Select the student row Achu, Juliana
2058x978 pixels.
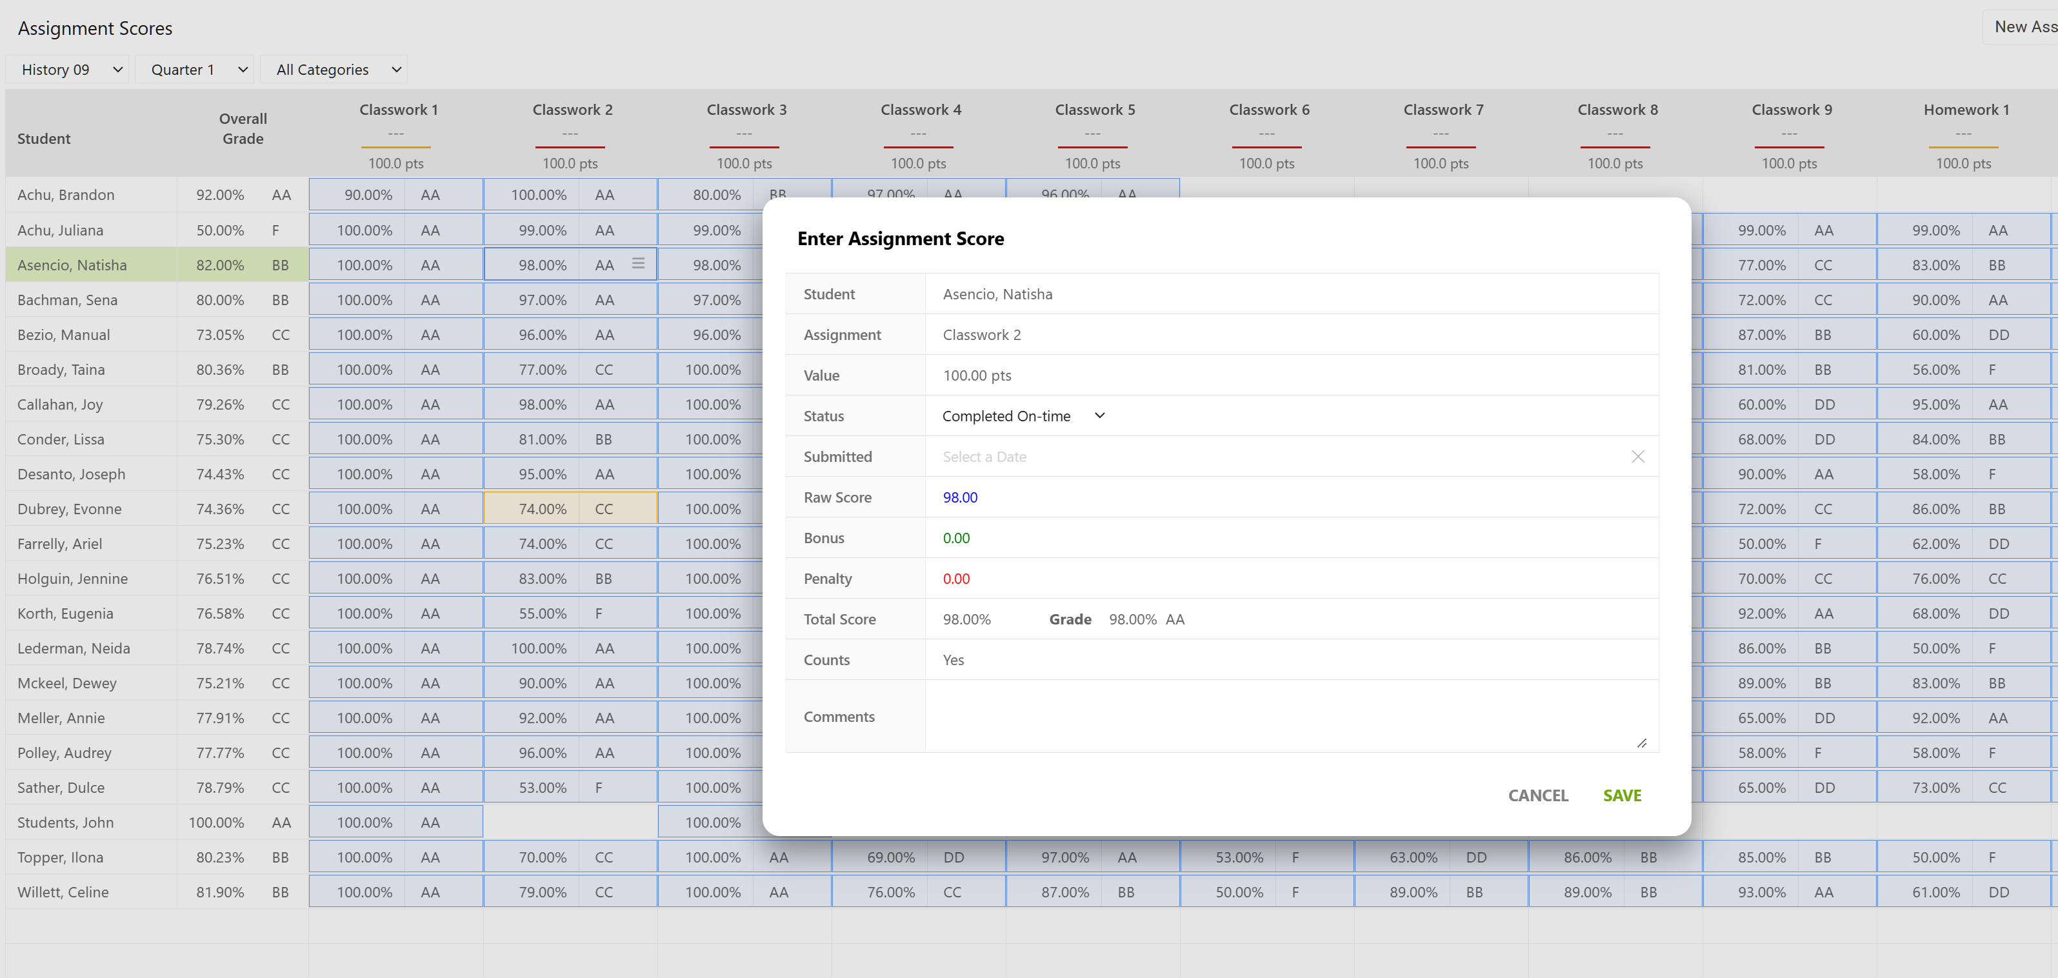point(61,230)
